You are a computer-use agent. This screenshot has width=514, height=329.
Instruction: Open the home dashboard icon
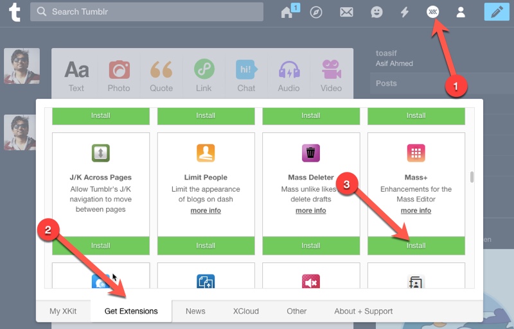(x=287, y=12)
